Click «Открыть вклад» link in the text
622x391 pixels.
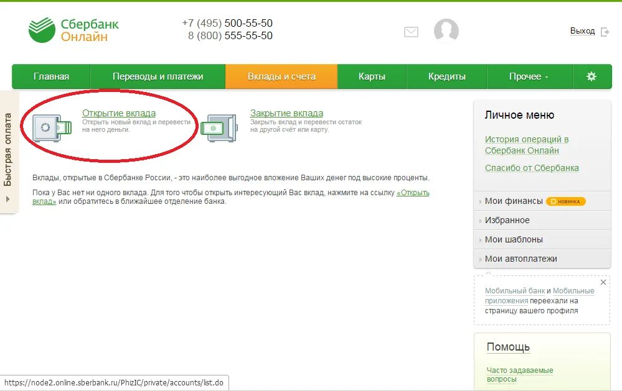point(413,193)
